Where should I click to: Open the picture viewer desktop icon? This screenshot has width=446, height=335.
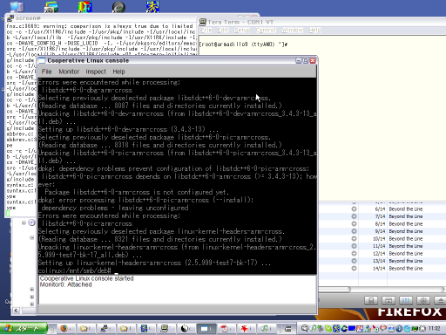point(51,7)
